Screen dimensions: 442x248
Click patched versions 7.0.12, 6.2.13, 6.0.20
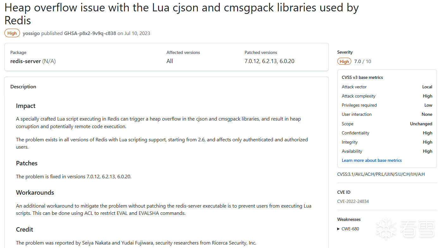(x=269, y=61)
